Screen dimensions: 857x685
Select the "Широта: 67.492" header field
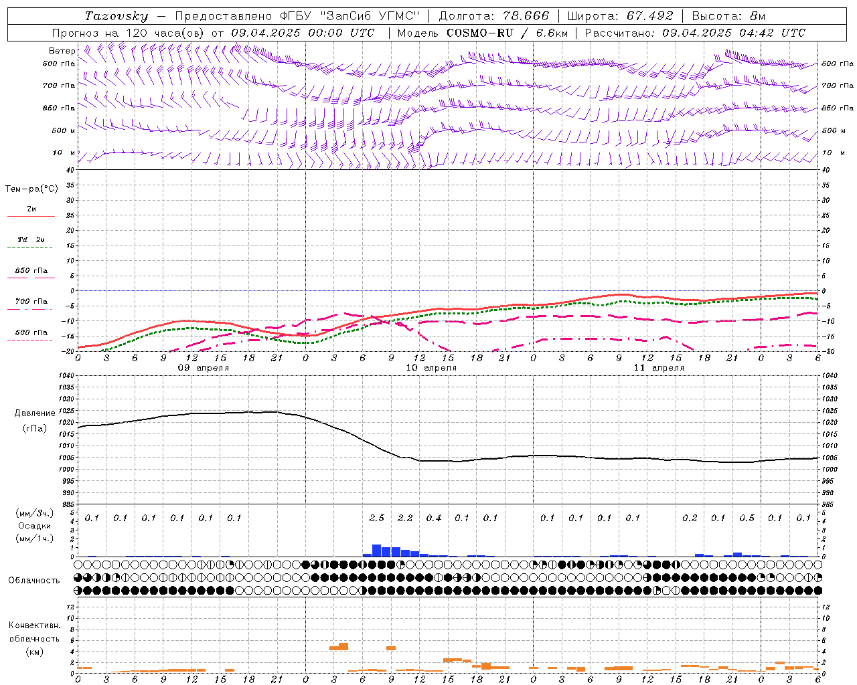click(x=620, y=16)
